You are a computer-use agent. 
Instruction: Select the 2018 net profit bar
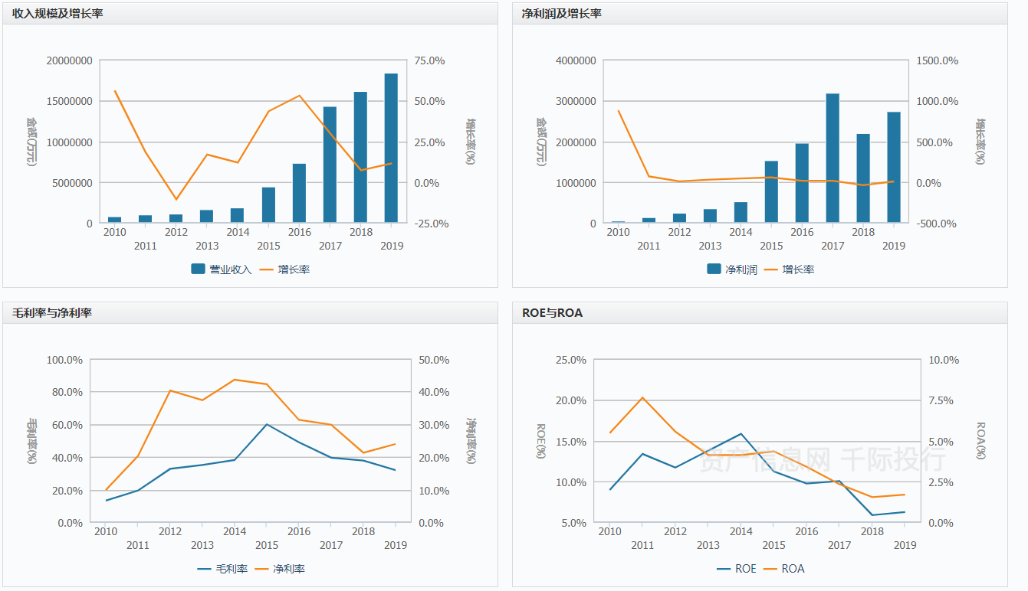click(863, 178)
